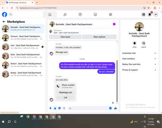Open the Chrome profile avatar icon

point(155,8)
